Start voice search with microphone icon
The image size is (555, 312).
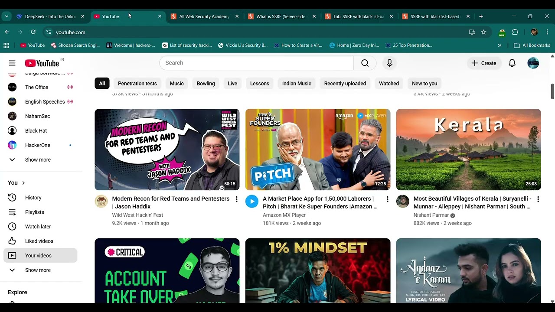click(x=389, y=63)
